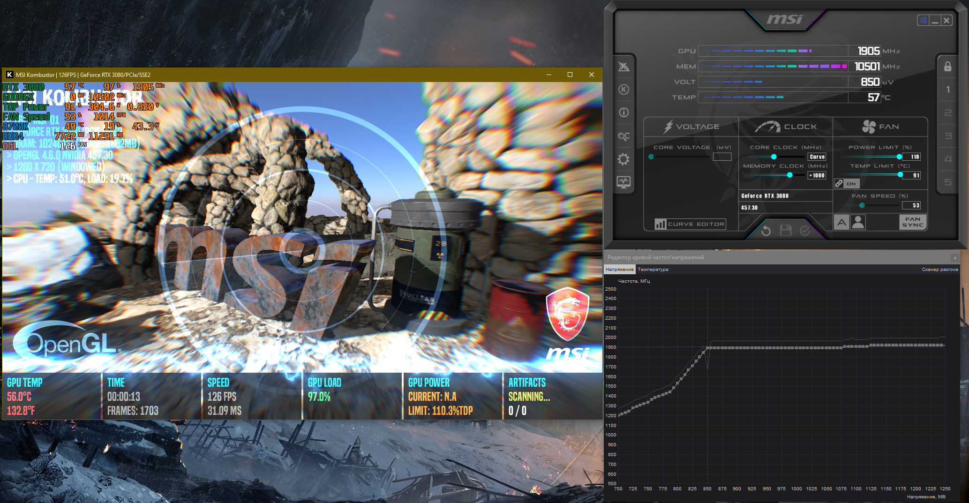969x503 pixels.
Task: Click the Fan Speed 53 field
Action: [912, 205]
